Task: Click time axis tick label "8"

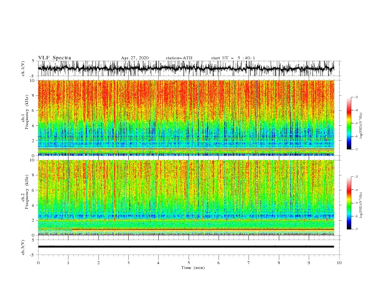Action: (x=279, y=263)
